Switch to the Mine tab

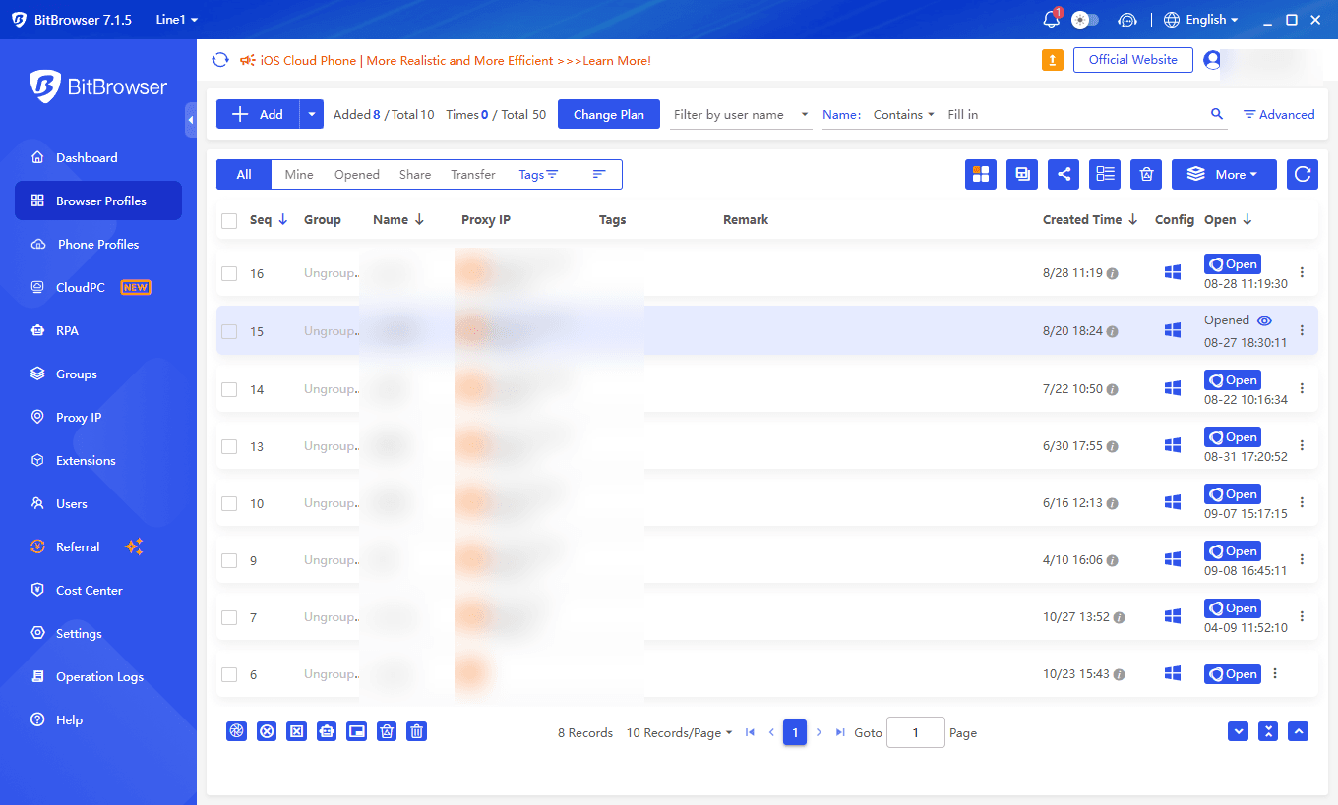coord(299,174)
